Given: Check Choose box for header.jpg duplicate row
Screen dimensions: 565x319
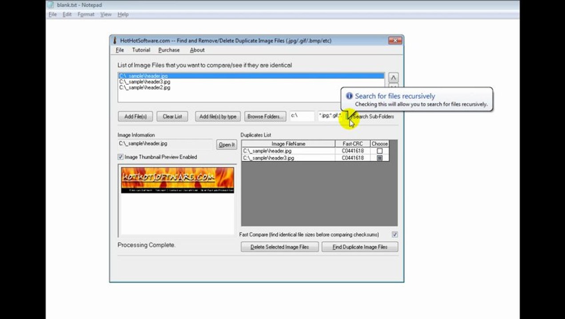Looking at the screenshot, I should click(379, 151).
